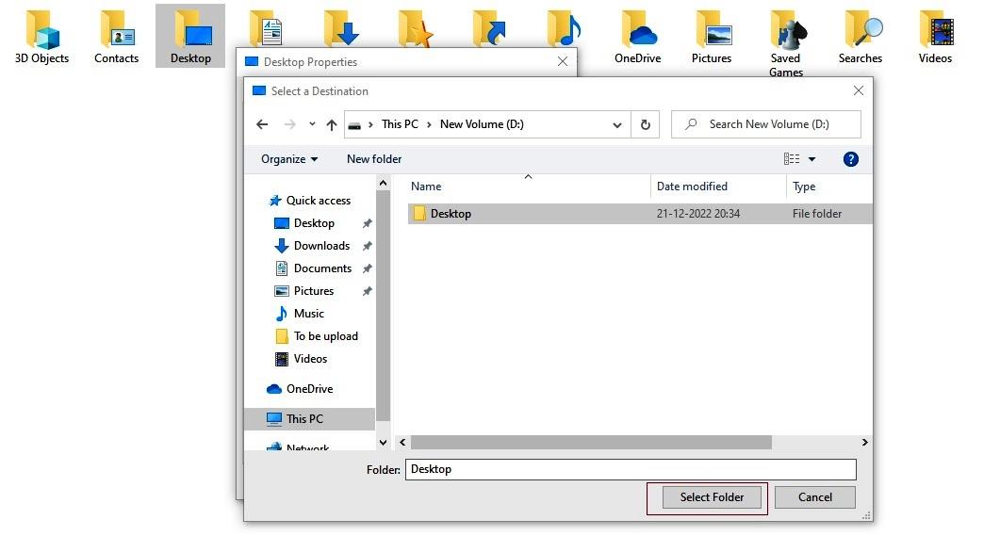Click the Favorites folder icon with the star
The width and height of the screenshot is (1000, 536).
pos(416,28)
